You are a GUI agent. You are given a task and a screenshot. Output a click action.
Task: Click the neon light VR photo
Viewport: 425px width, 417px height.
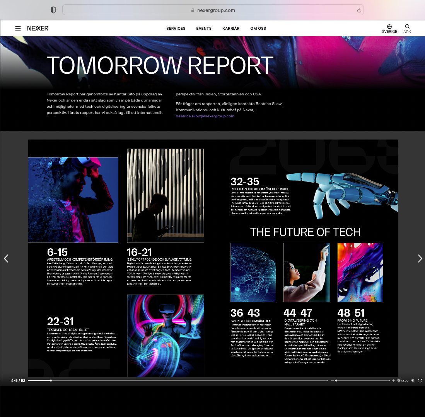(x=166, y=336)
